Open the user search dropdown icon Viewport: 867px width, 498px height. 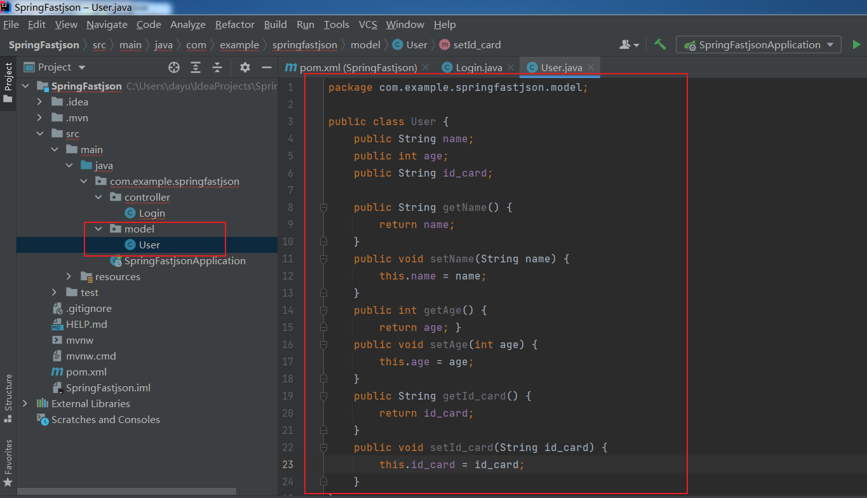click(x=629, y=45)
